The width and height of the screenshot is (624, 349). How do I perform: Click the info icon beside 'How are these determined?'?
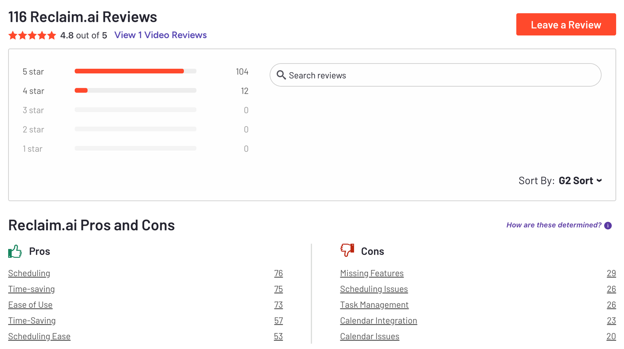click(x=608, y=226)
